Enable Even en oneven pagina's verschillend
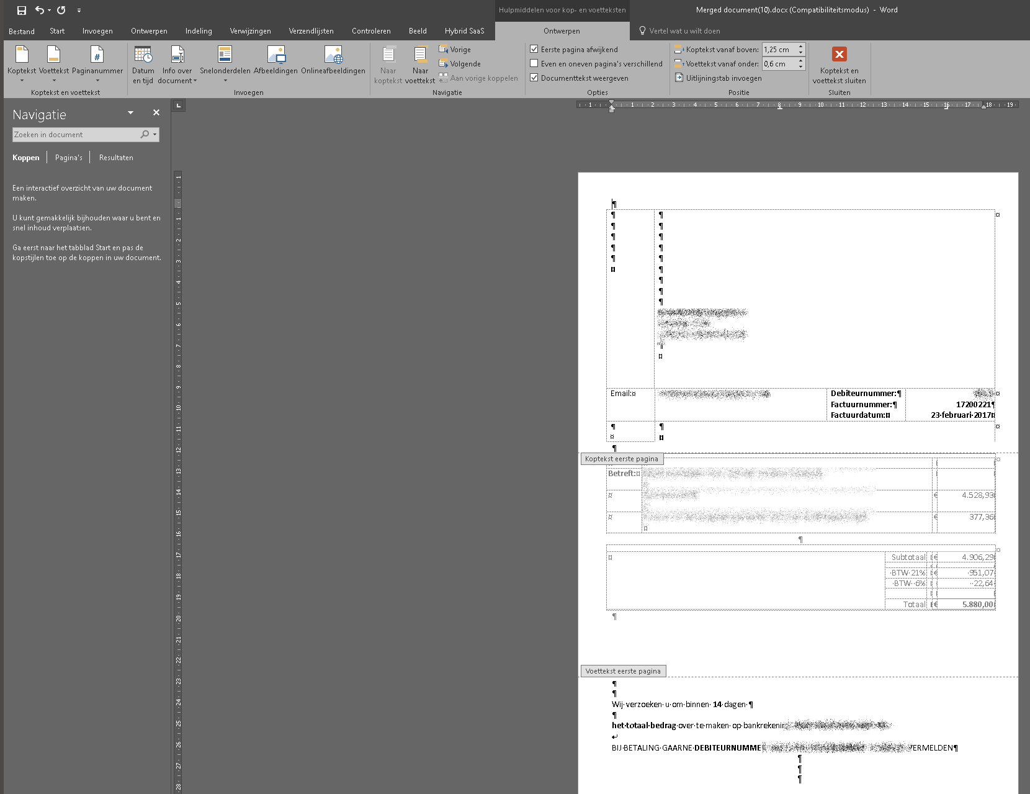This screenshot has width=1030, height=794. click(534, 63)
